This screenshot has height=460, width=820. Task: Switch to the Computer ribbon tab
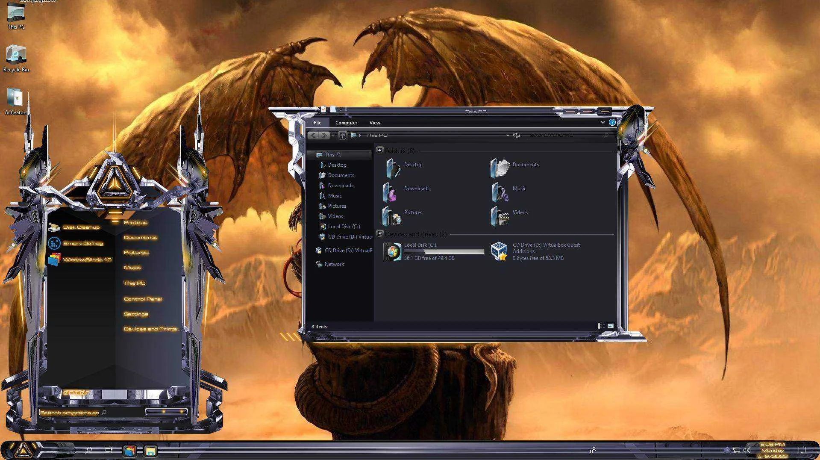click(x=346, y=123)
